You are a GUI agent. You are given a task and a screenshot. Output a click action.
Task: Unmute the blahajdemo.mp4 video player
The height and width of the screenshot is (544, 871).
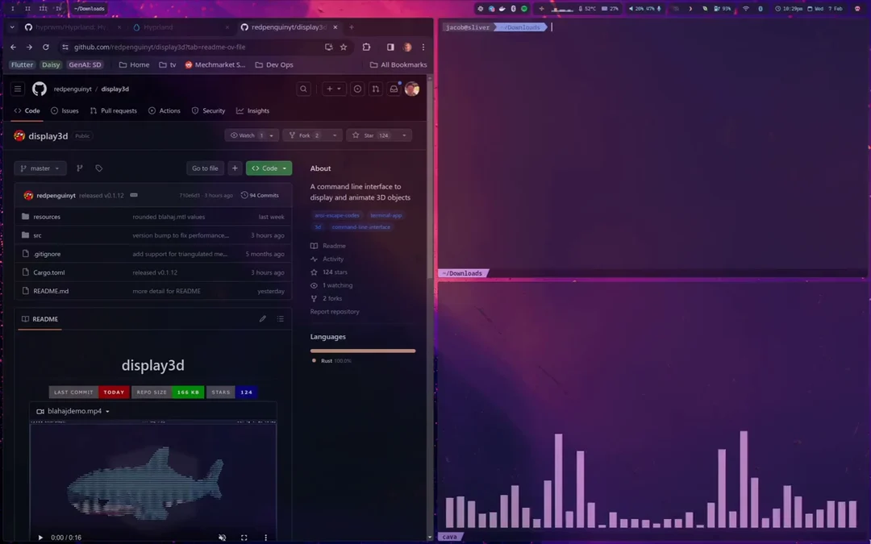pyautogui.click(x=222, y=537)
